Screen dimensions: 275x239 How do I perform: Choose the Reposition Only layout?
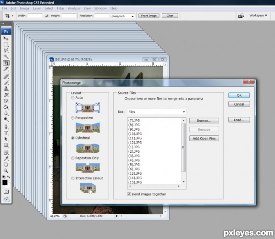click(x=72, y=158)
